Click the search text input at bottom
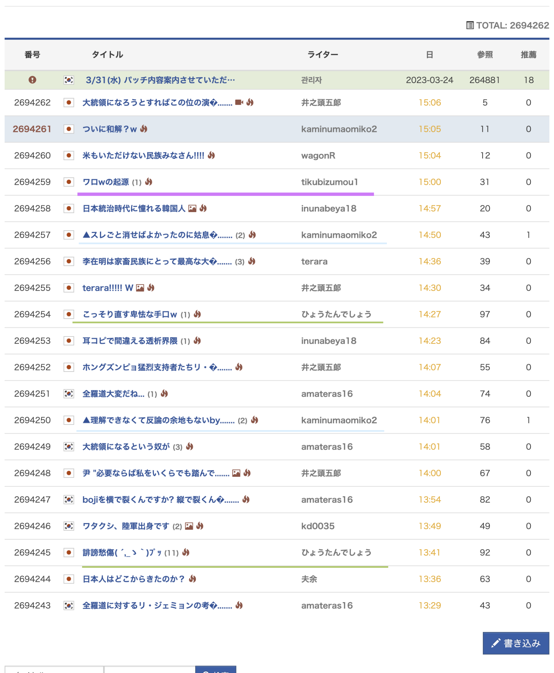The height and width of the screenshot is (673, 554). tap(150, 670)
